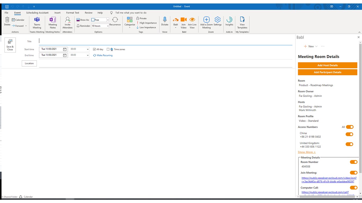This screenshot has height=203, width=362.
Task: Toggle the Computer Call switch
Action: click(354, 188)
